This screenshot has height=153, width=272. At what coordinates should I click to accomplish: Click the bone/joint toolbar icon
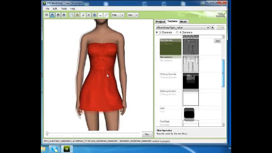106,15
